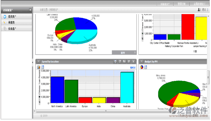Select the second top navigation tab
The height and width of the screenshot is (121, 211).
pos(182,4)
